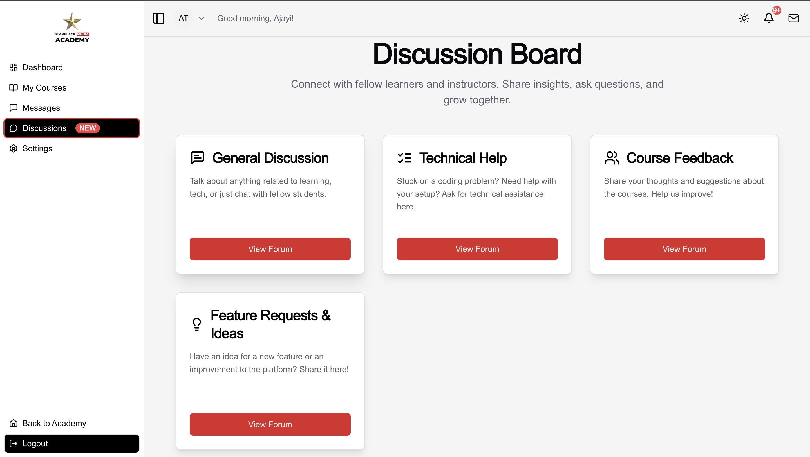The height and width of the screenshot is (457, 810).
Task: Open messages with the envelope icon
Action: [x=794, y=18]
